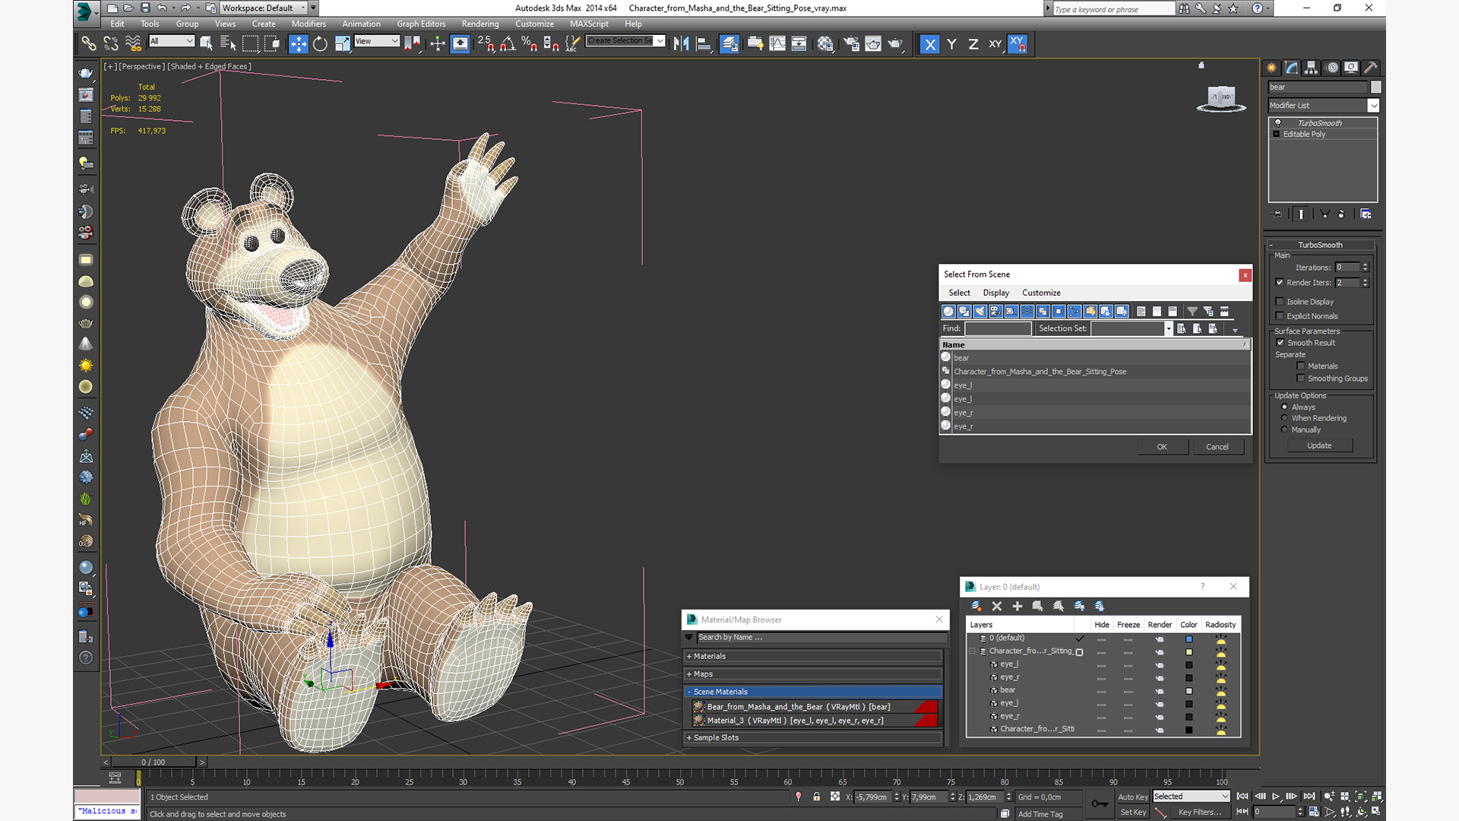Show Display Geometry filter in Select From Scene
The width and height of the screenshot is (1459, 821).
[948, 311]
